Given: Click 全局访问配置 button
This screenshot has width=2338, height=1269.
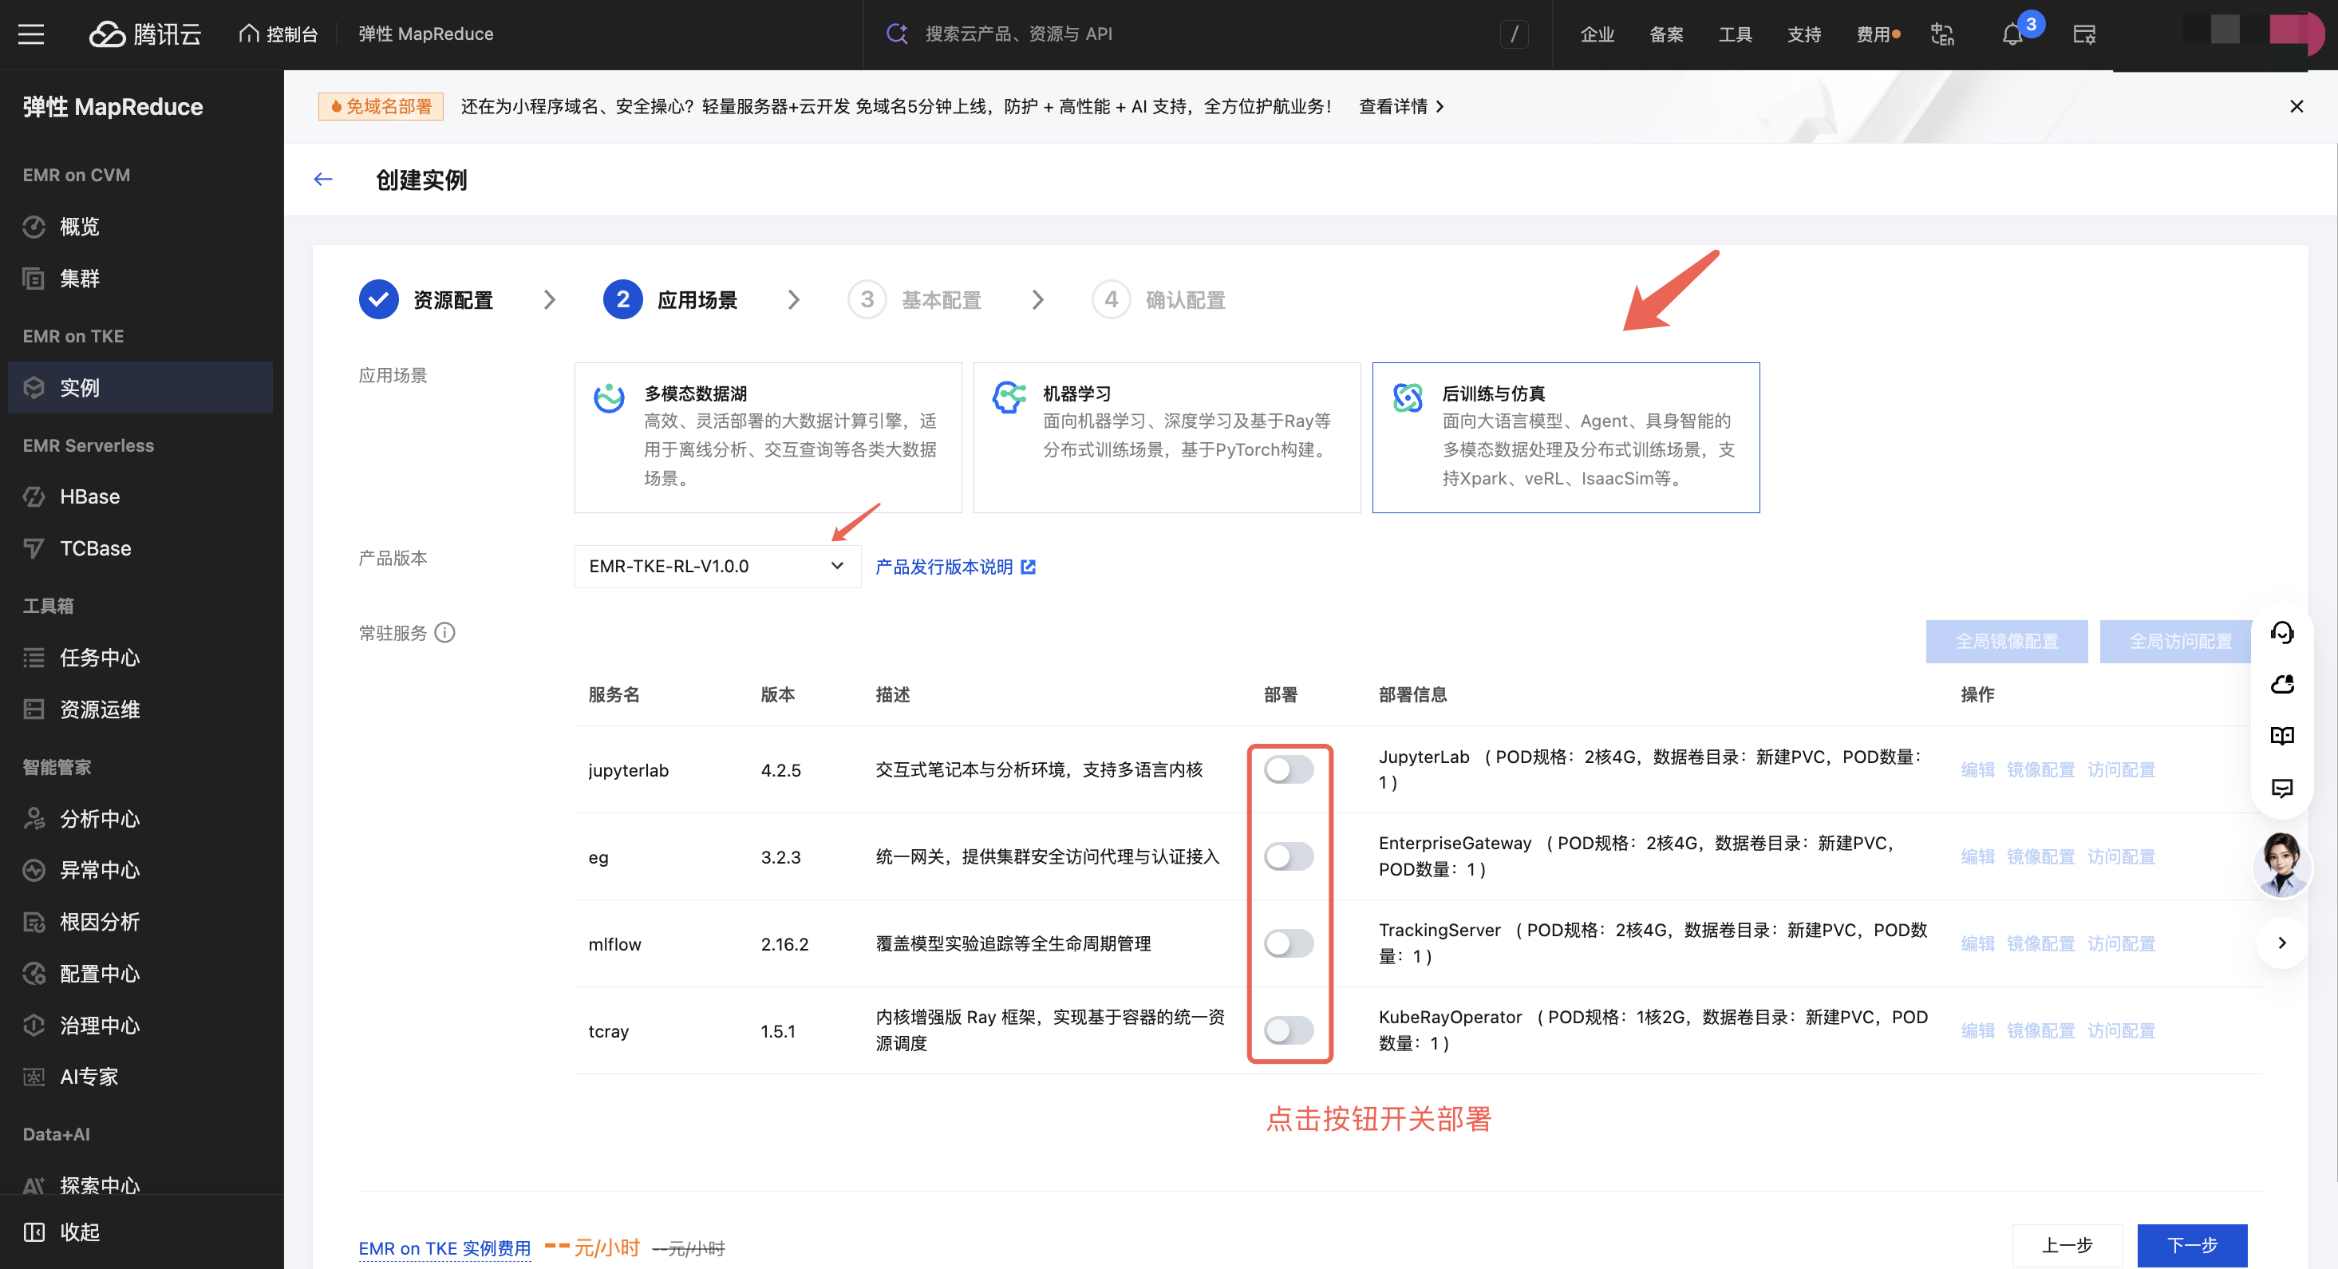Looking at the screenshot, I should click(2180, 642).
